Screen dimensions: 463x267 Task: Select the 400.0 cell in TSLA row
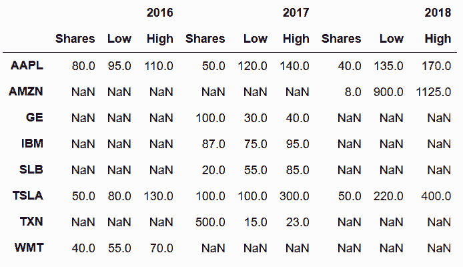(x=437, y=196)
